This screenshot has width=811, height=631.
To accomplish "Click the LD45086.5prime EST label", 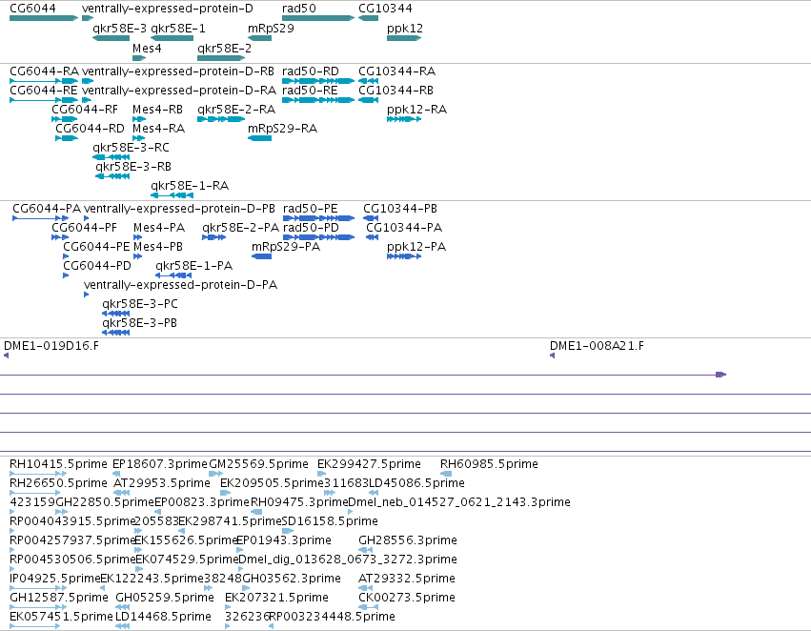I will (416, 483).
